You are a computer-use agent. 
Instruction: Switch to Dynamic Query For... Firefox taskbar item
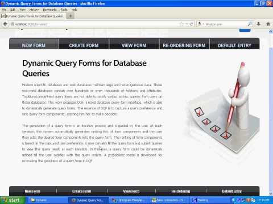coord(88,200)
